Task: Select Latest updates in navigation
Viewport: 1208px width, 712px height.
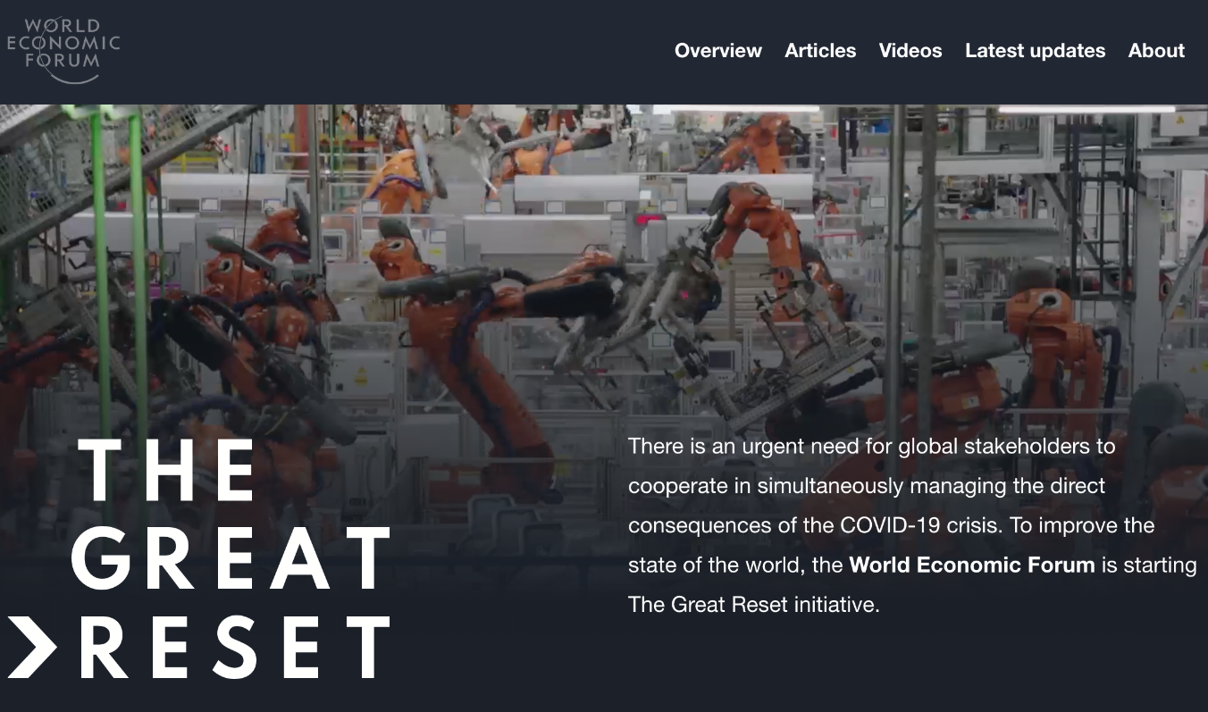Action: click(x=1035, y=51)
